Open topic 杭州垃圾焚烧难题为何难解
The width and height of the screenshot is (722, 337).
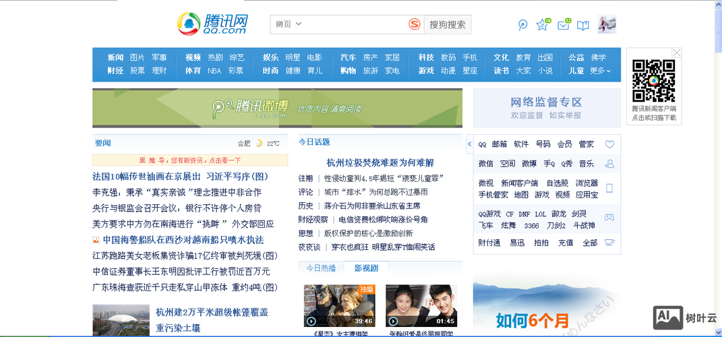point(380,162)
